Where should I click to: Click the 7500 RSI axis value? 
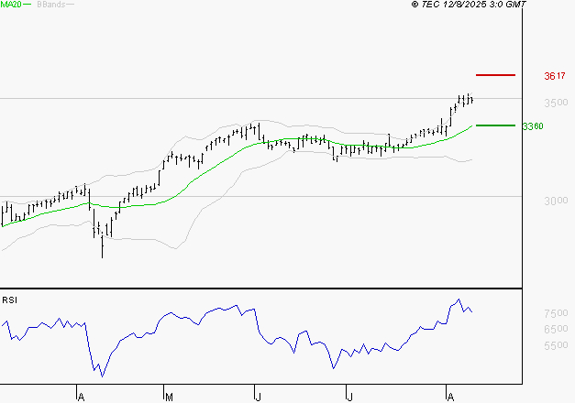click(557, 313)
